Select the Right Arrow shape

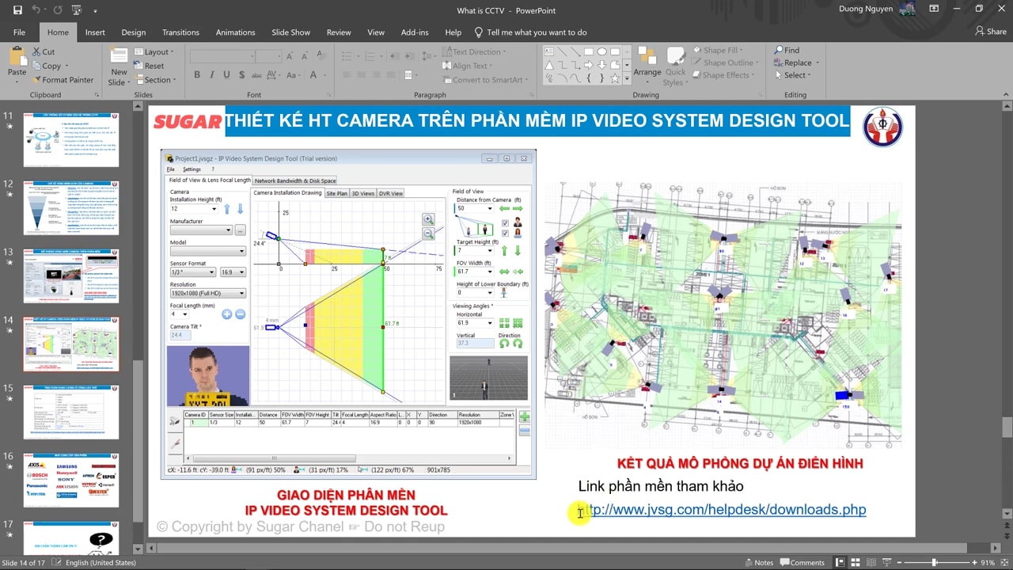click(589, 65)
